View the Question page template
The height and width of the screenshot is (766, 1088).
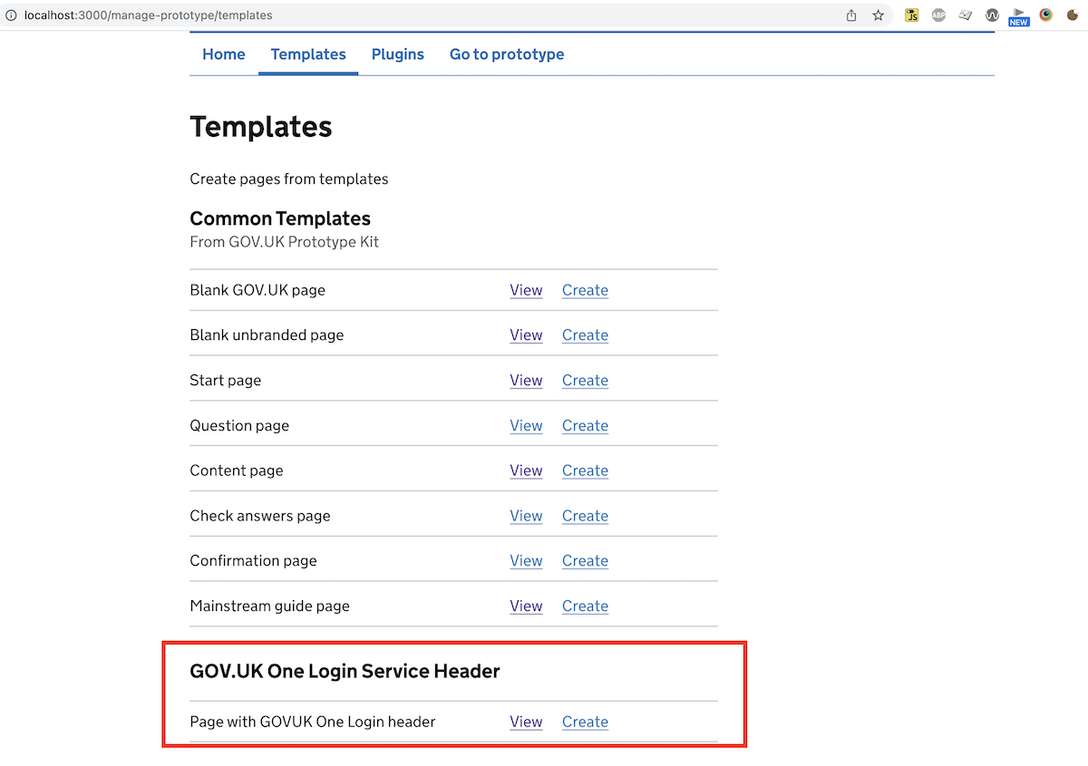[x=526, y=425]
